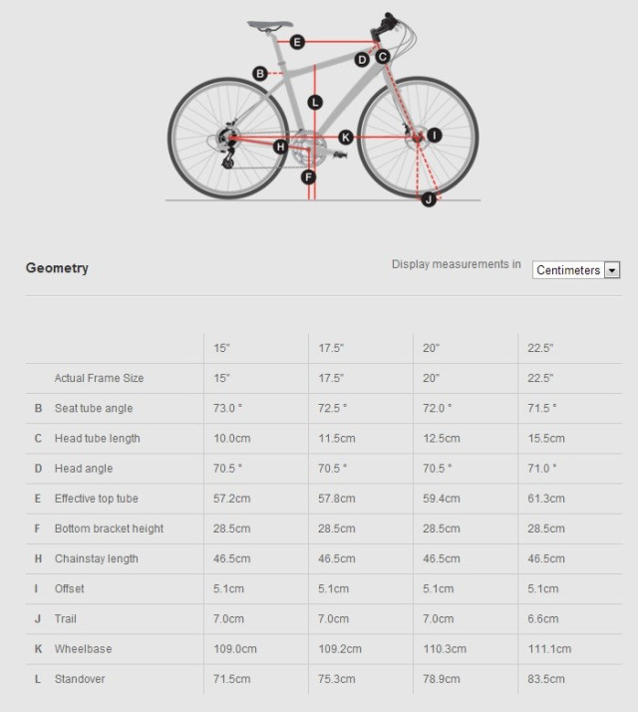Open the Centimeters units dropdown
This screenshot has width=638, height=712.
[x=568, y=270]
